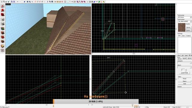Select the red arrow Selection tool
Image resolution: width=192 pixels, height=108 pixels.
[3, 6]
